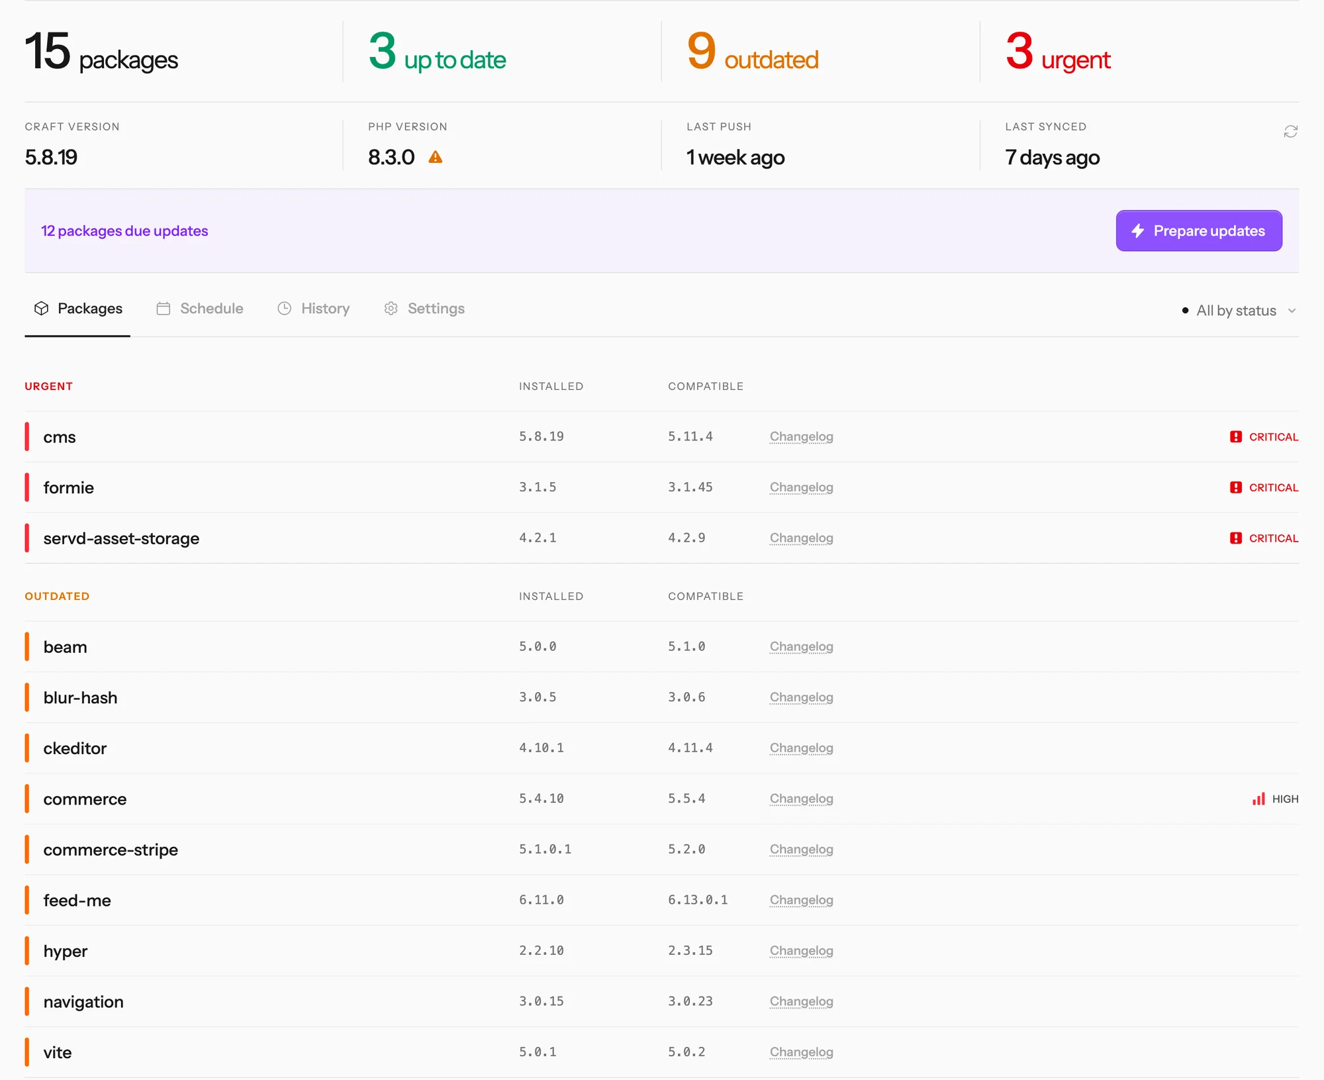Click the Settings gear icon
The width and height of the screenshot is (1324, 1080).
coord(391,309)
